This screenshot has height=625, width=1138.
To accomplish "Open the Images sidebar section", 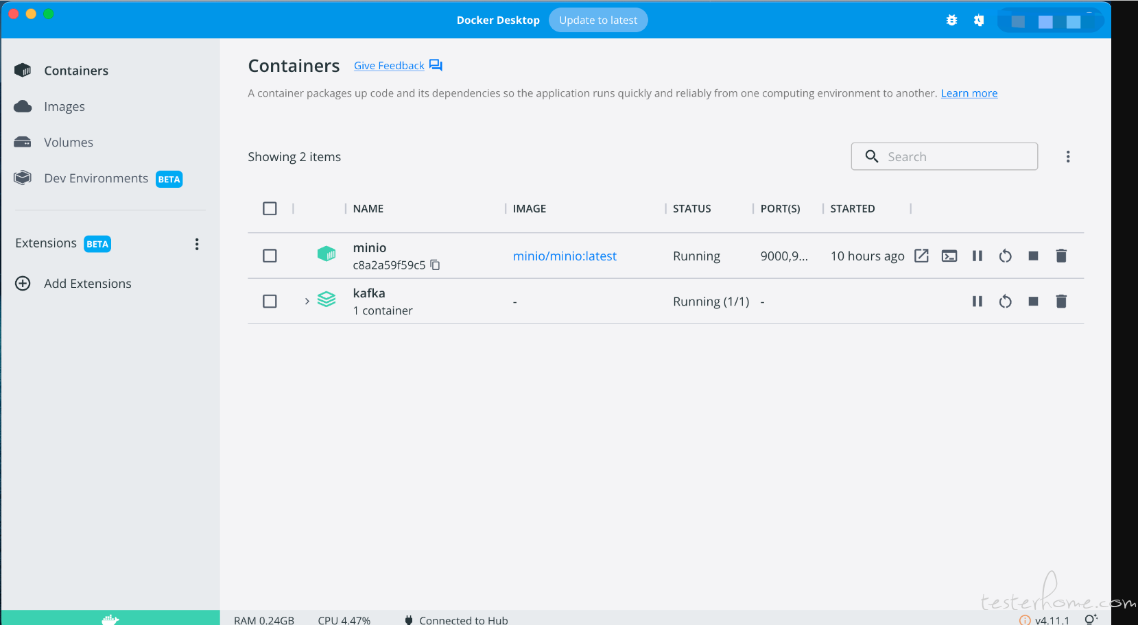I will tap(64, 106).
